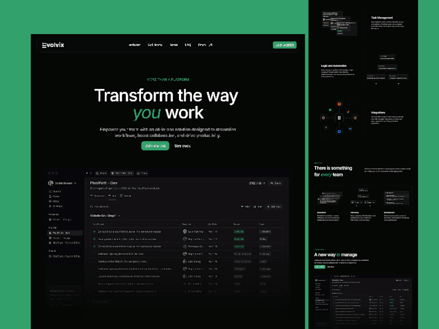Click the Evolvix logo in the header
Viewport: 439px width, 329px height.
coord(53,45)
